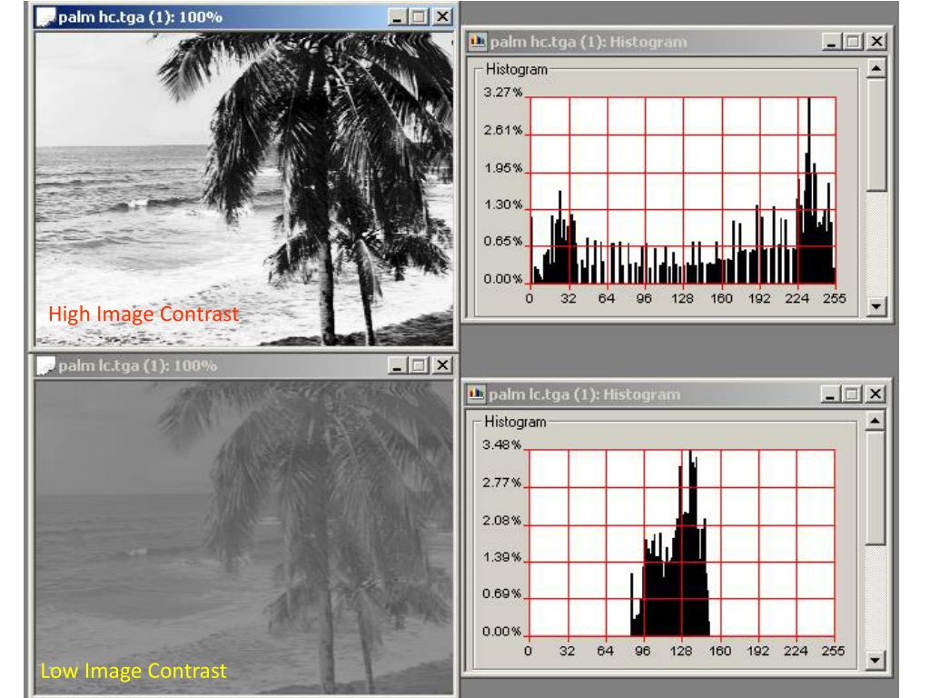The image size is (930, 698).
Task: Click the "1.30%" axis value
Action: [x=503, y=205]
